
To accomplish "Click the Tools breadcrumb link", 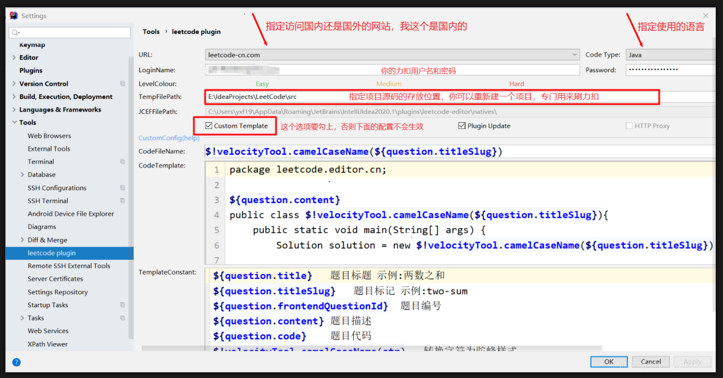I will pos(151,32).
